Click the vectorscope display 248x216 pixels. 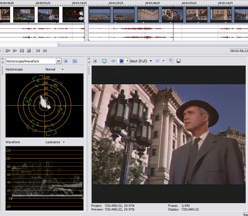pos(44,105)
